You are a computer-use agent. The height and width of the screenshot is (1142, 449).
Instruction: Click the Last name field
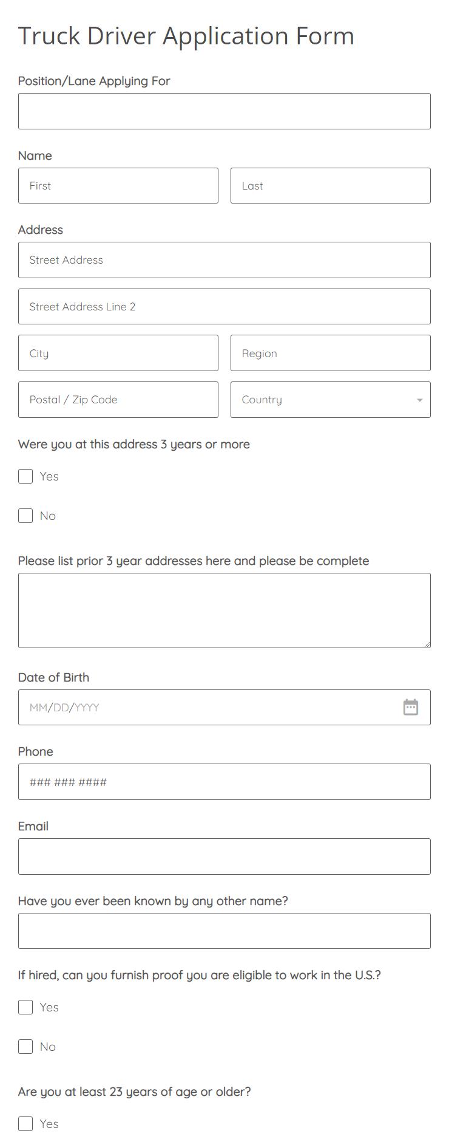pos(331,185)
